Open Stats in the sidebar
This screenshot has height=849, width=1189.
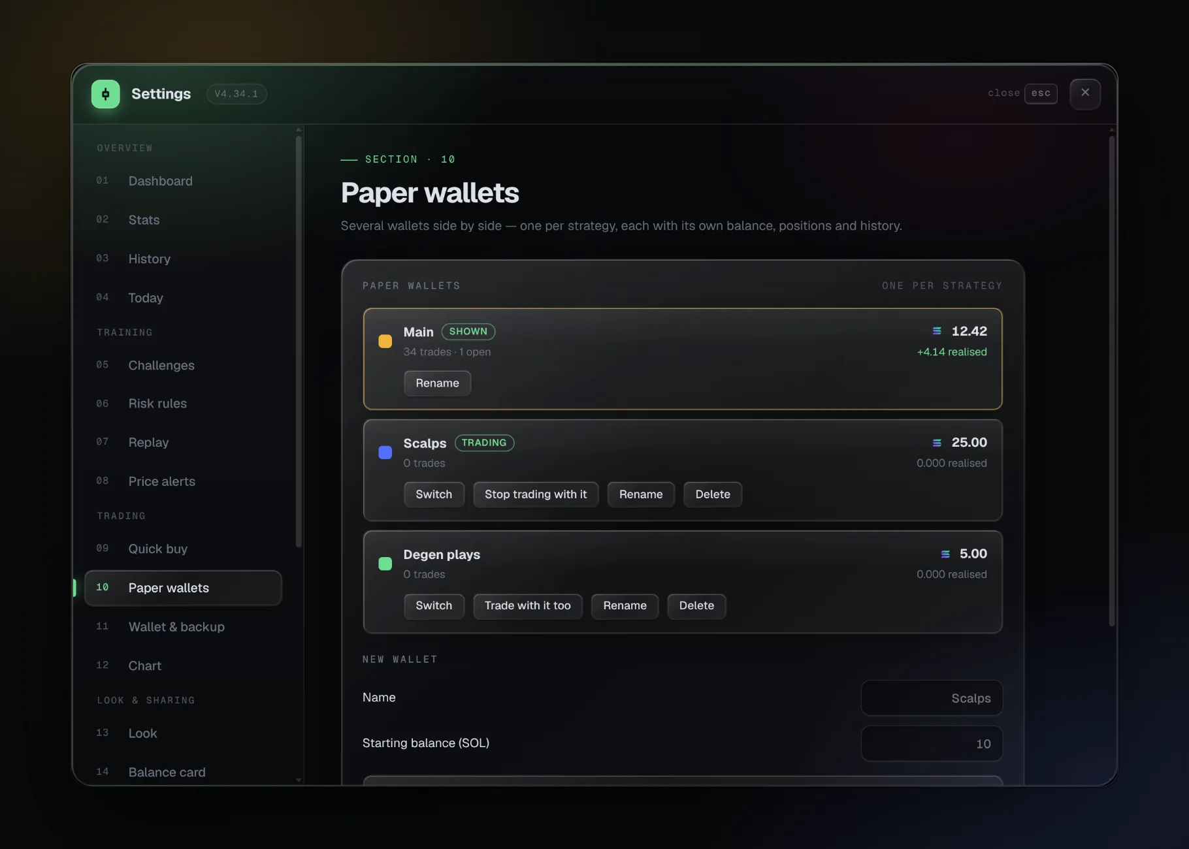coord(183,220)
